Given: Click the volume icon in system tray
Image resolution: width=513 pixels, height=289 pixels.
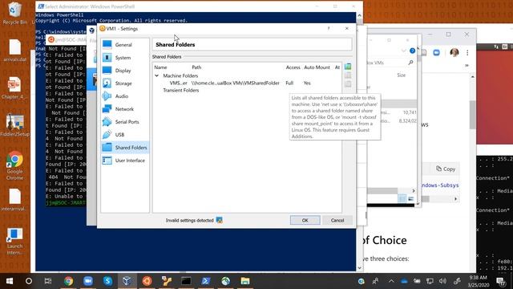Looking at the screenshot, I should pos(442,281).
